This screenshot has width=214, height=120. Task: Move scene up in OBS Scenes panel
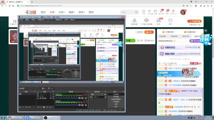pyautogui.click(x=26, y=107)
